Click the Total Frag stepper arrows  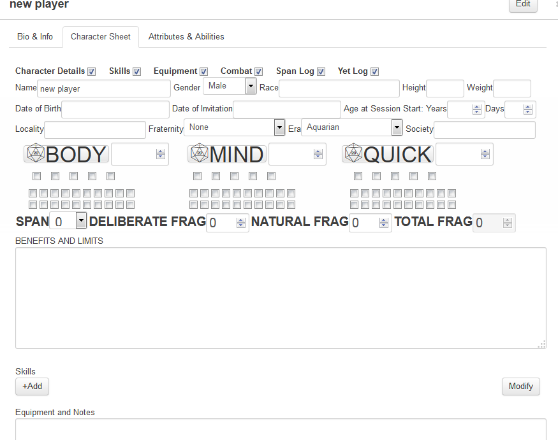tap(508, 223)
